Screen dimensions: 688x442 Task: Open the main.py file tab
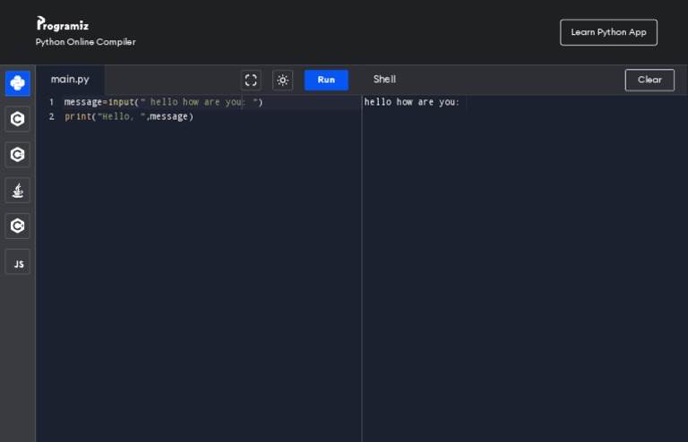tap(70, 80)
